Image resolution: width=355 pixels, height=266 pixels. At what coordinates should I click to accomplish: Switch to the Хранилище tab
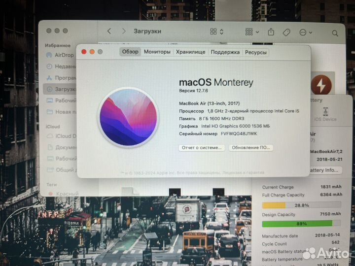[x=190, y=52]
